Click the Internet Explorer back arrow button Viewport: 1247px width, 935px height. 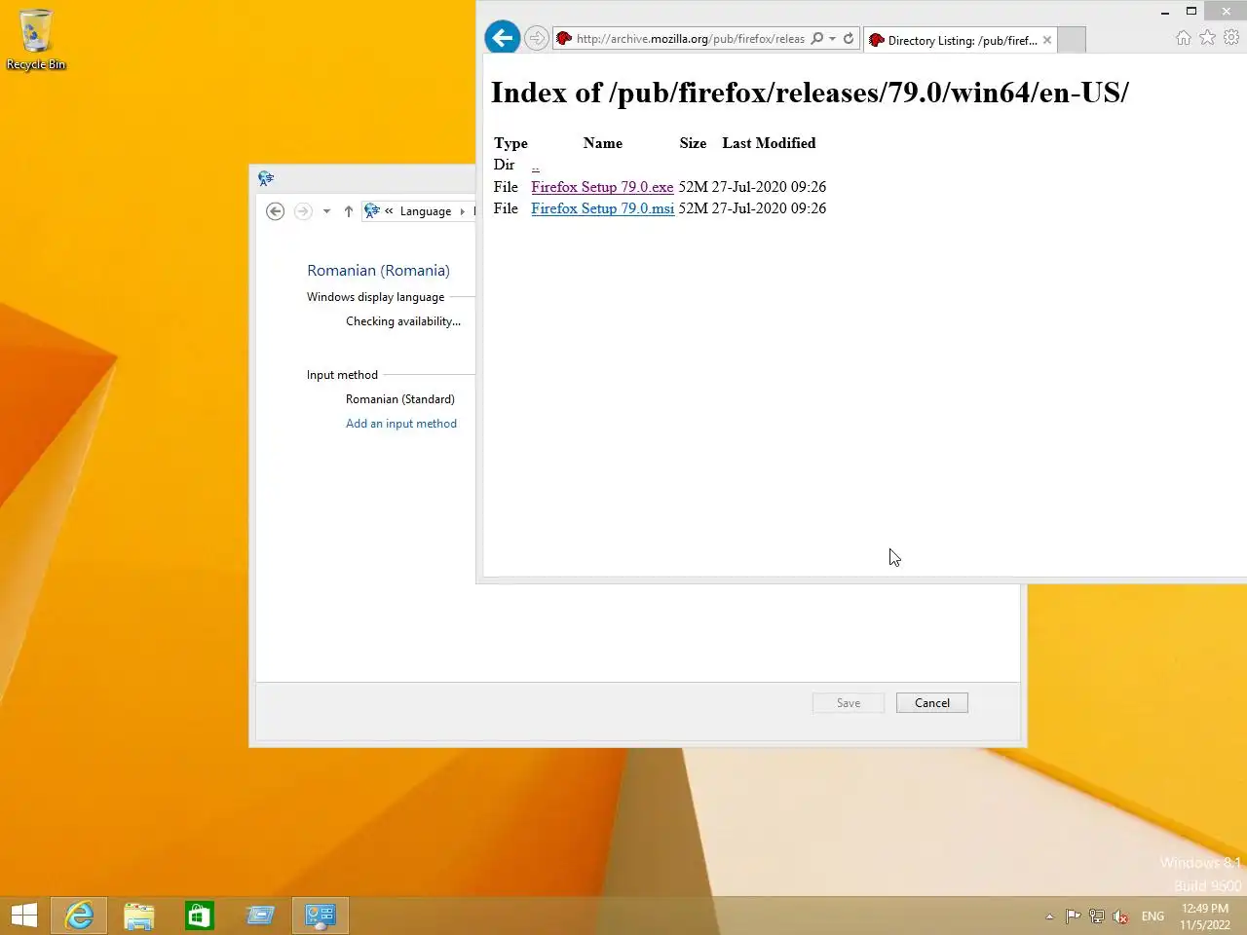pos(502,38)
